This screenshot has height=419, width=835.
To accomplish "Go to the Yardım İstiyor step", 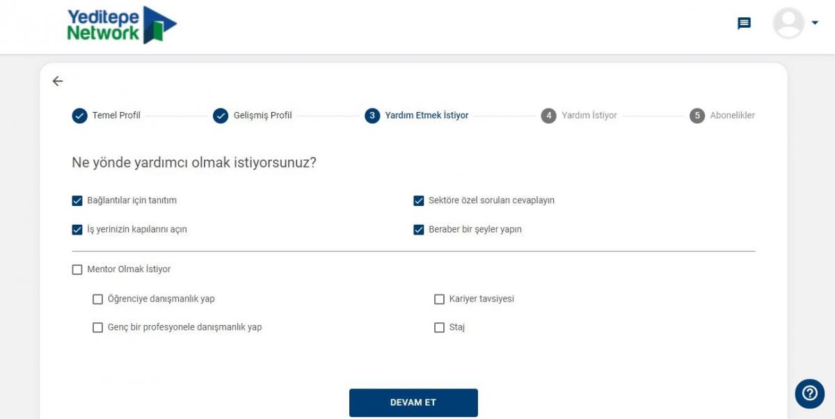I will (x=589, y=116).
